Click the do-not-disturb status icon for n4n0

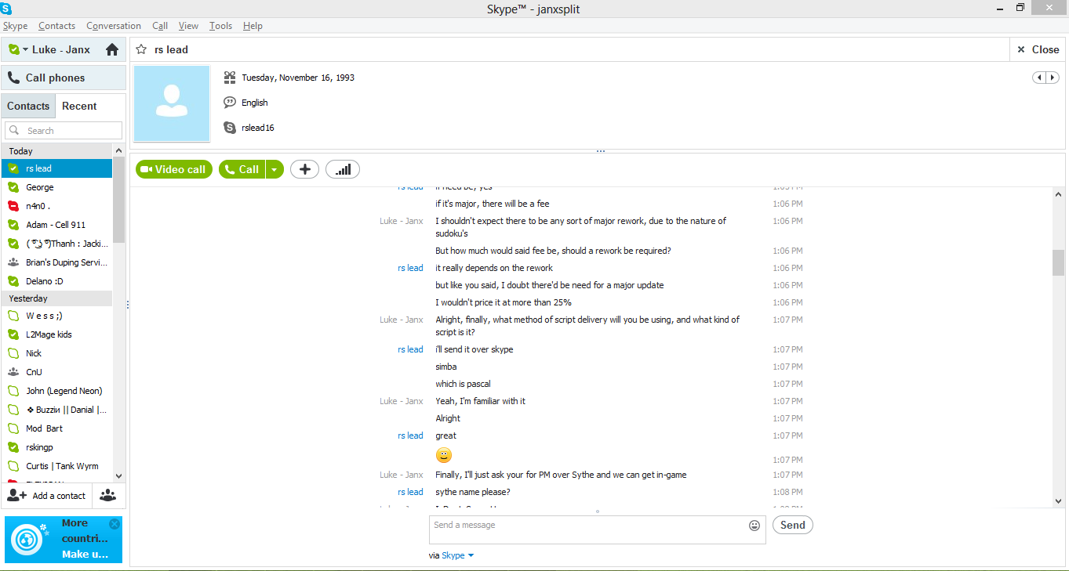tap(13, 206)
